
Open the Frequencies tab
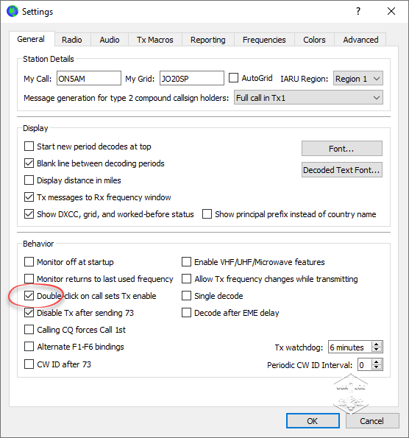pyautogui.click(x=264, y=40)
